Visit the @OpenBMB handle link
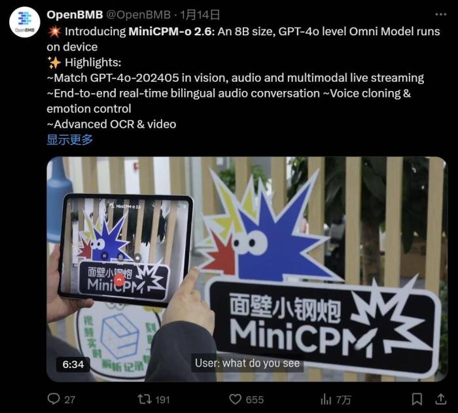Image resolution: width=458 pixels, height=413 pixels. 138,14
